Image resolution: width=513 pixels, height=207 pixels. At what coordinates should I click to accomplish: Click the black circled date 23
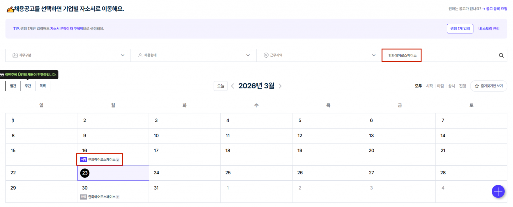point(85,173)
